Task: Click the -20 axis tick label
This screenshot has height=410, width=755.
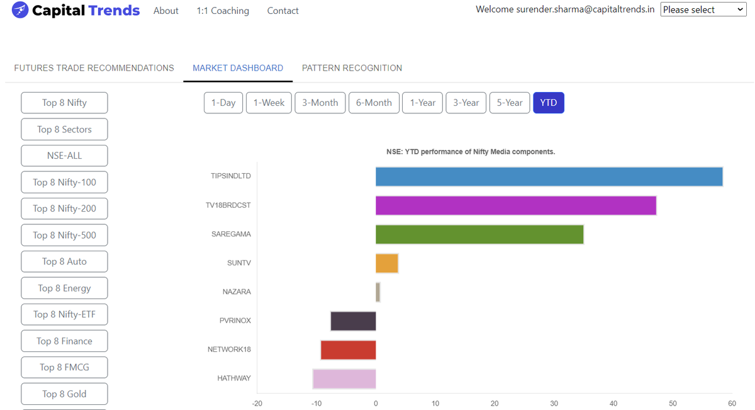Action: pyautogui.click(x=257, y=403)
